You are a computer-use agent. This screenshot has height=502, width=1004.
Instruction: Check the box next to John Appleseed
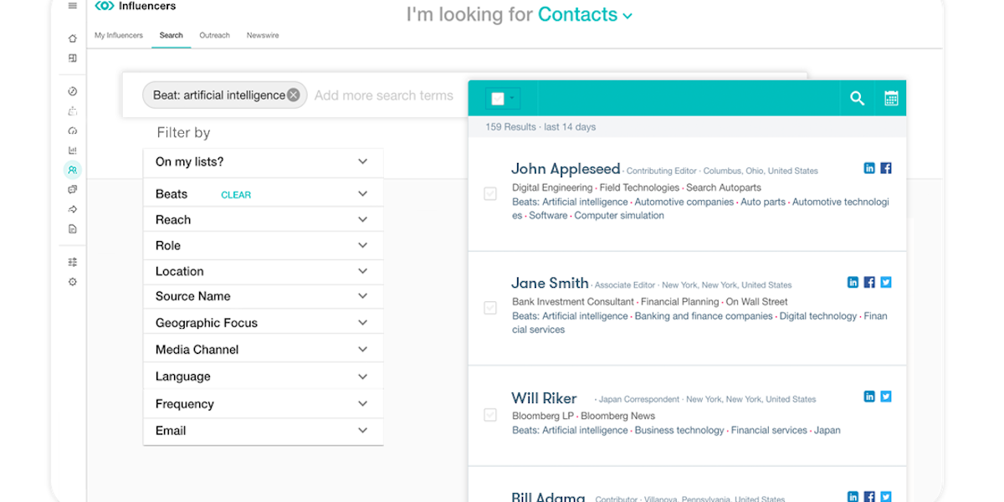[x=490, y=194]
